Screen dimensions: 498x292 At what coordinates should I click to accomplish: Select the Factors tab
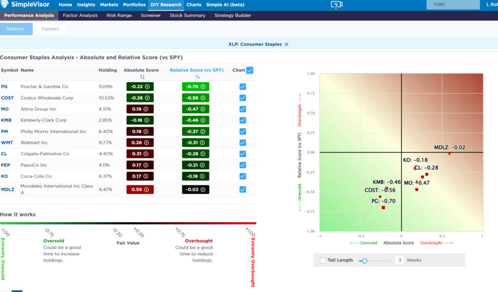[50, 29]
